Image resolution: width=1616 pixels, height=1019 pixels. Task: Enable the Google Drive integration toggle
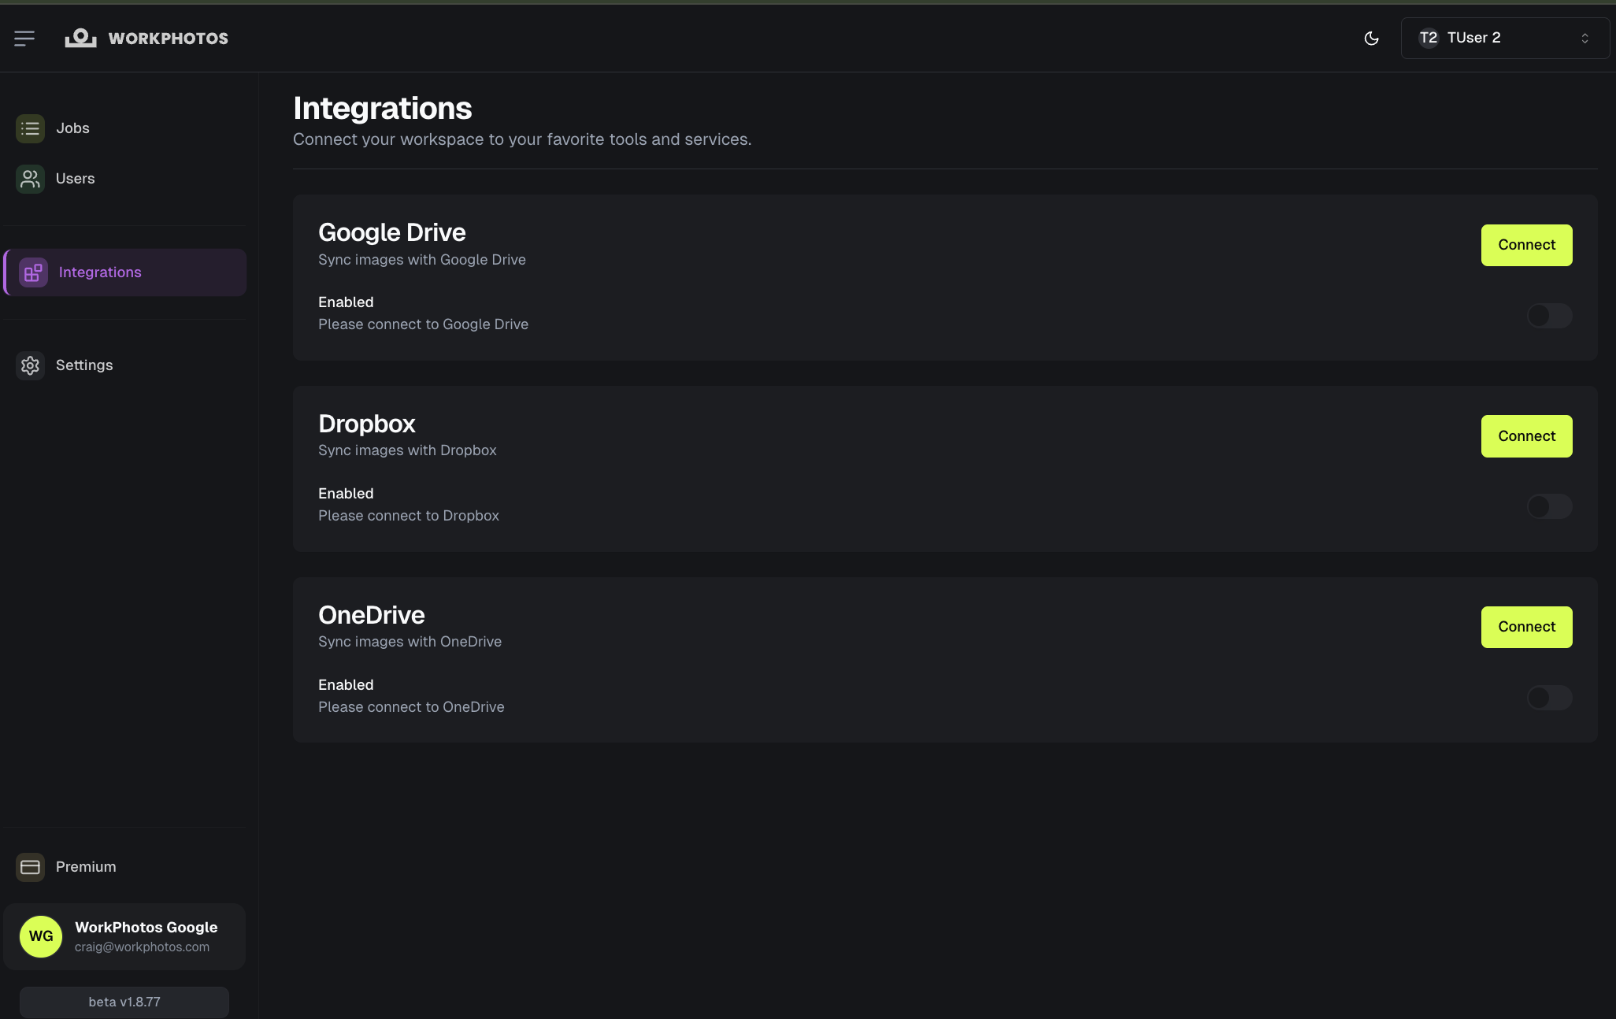coord(1549,316)
